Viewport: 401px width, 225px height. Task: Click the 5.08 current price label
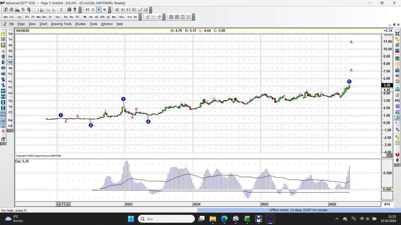(387, 85)
